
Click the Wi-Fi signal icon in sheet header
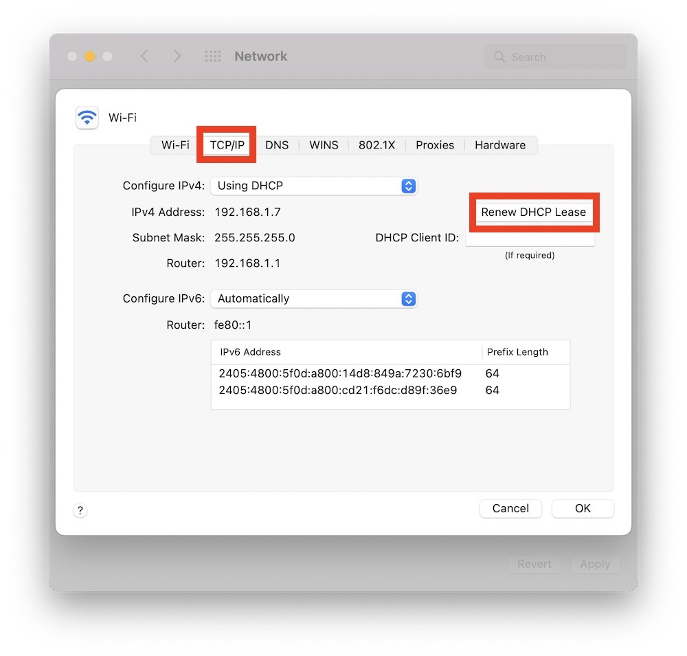pyautogui.click(x=87, y=118)
